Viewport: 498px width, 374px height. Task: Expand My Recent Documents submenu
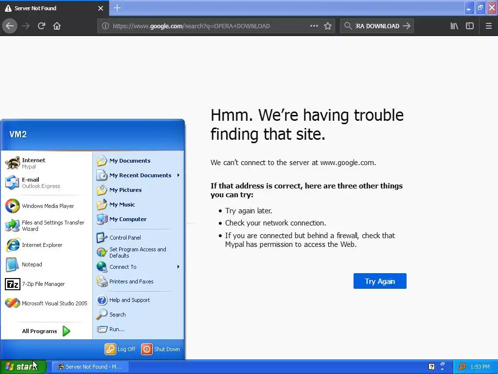pos(139,175)
